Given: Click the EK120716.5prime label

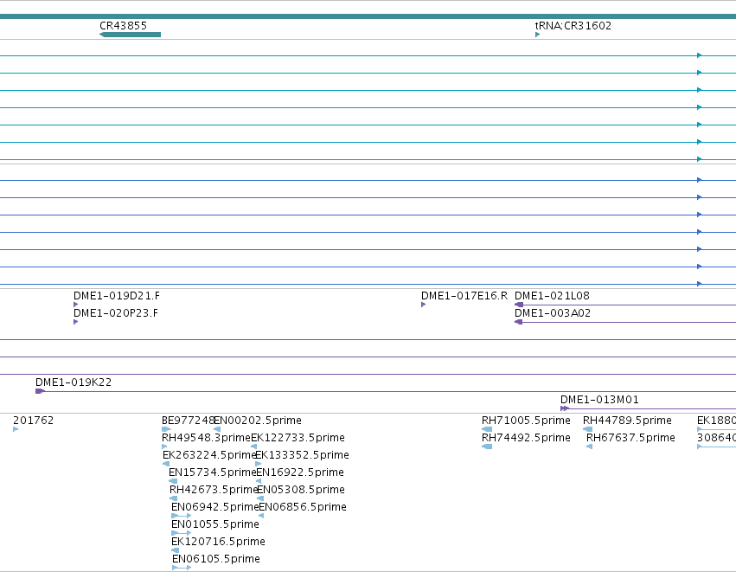Looking at the screenshot, I should pos(218,541).
